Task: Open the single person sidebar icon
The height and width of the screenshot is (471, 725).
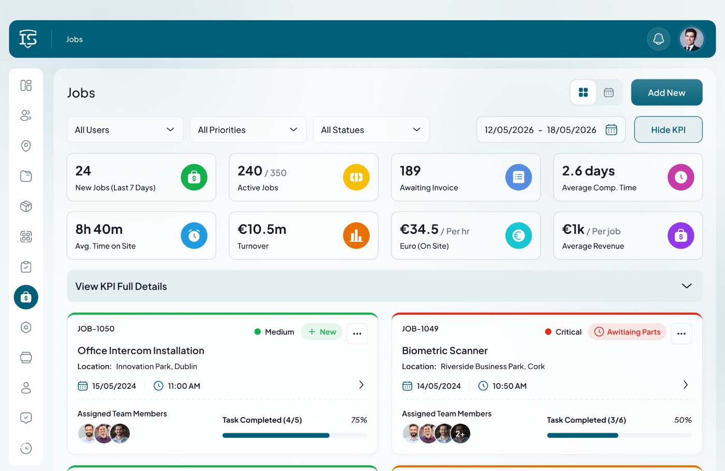Action: click(26, 388)
